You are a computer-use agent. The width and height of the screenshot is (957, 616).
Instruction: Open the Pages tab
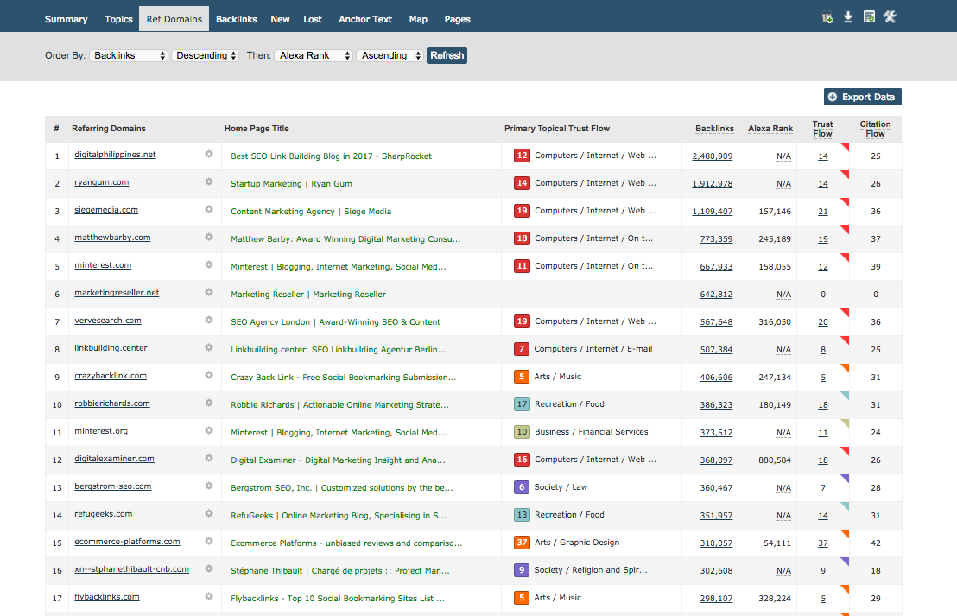[x=457, y=20]
